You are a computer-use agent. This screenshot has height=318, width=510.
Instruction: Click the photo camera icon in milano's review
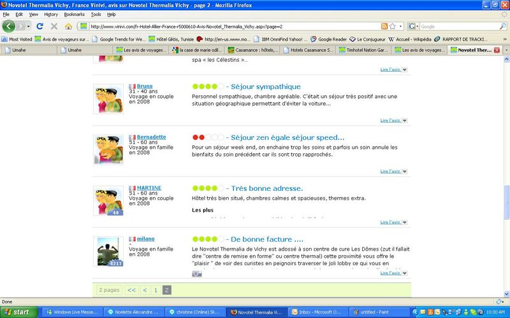click(x=197, y=274)
